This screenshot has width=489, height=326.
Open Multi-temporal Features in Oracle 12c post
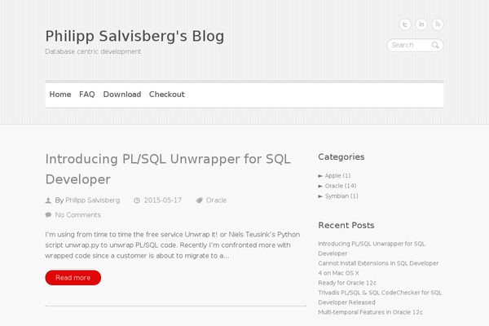tap(371, 312)
